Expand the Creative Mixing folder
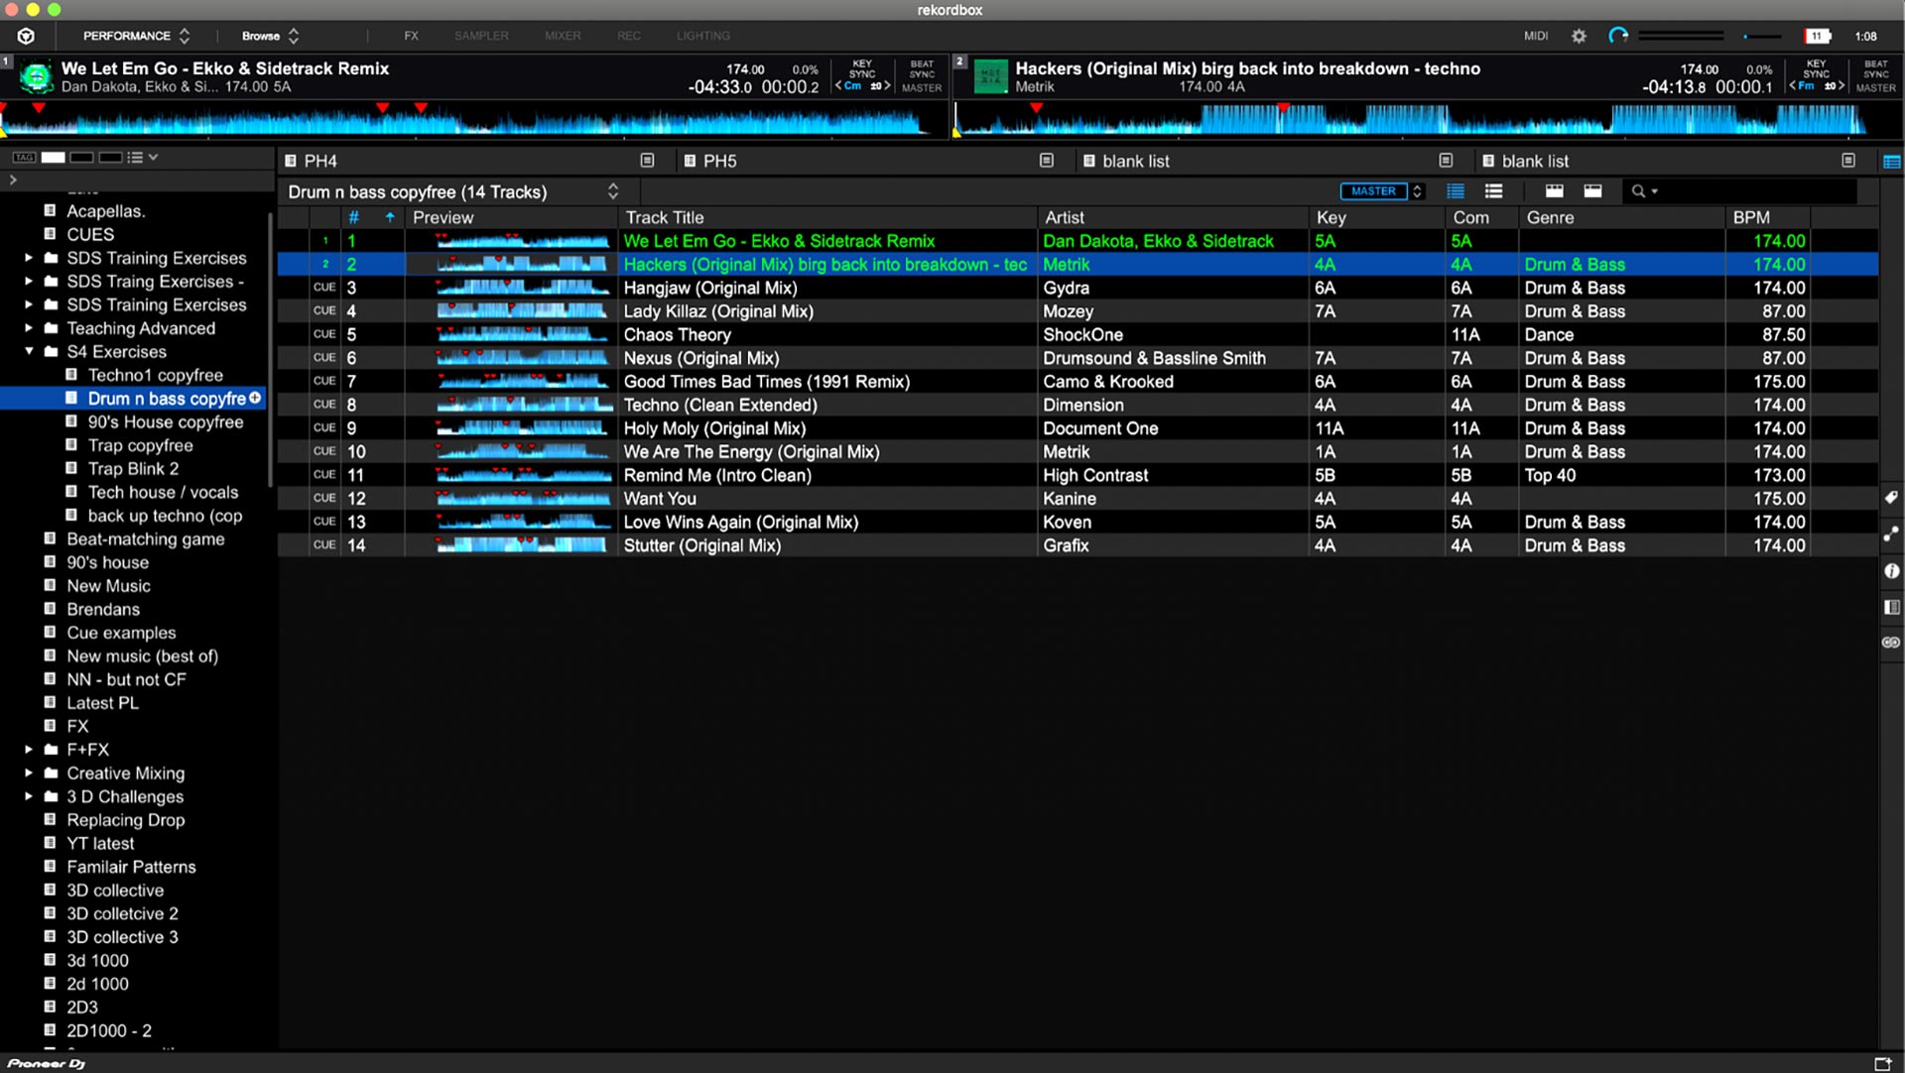Image resolution: width=1905 pixels, height=1073 pixels. coord(29,773)
